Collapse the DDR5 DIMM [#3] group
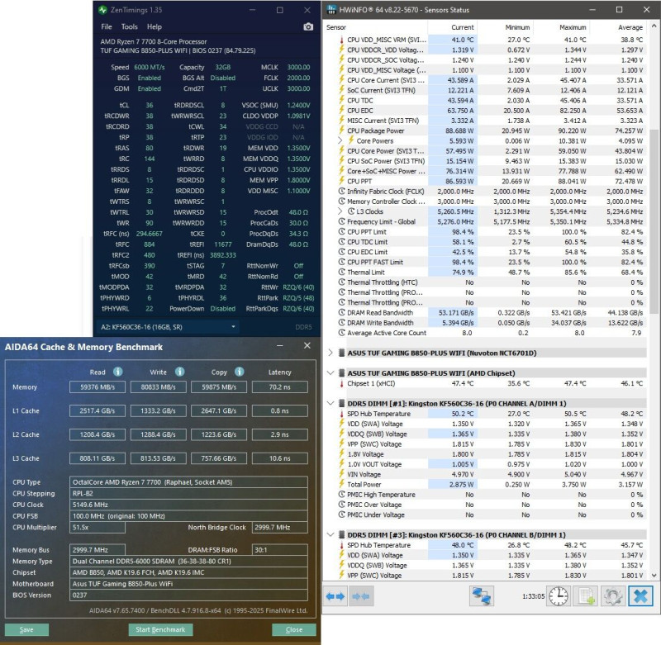The height and width of the screenshot is (645, 661). [330, 535]
